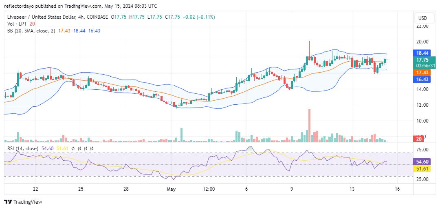The height and width of the screenshot is (209, 440).
Task: Click the 14.00 price axis label
Action: point(422,89)
